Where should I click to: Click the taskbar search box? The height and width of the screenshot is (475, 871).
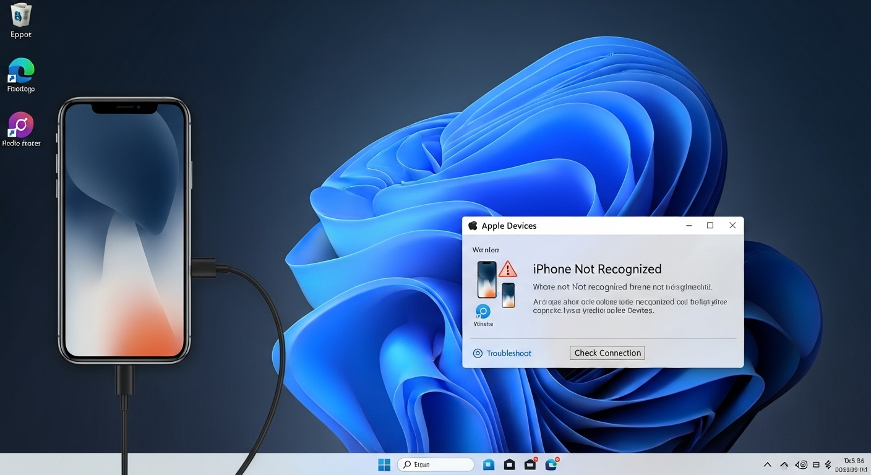(435, 464)
